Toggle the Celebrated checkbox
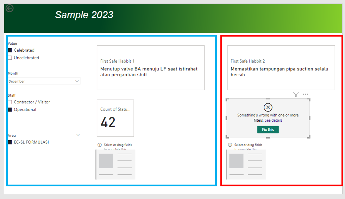345x199 pixels. pos(10,50)
